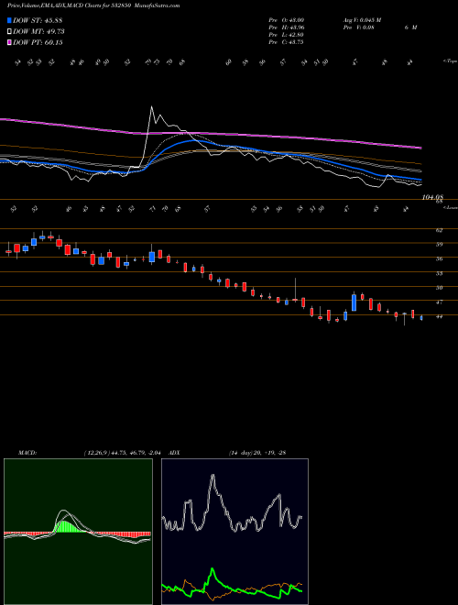Click the 'ADX' panel heading
458x605 pixels.
click(x=174, y=452)
